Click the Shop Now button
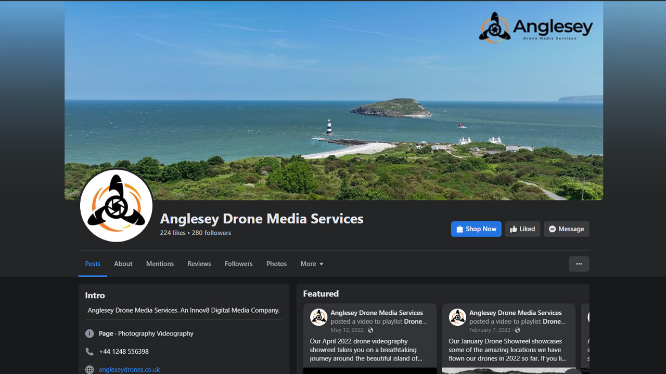Image resolution: width=666 pixels, height=374 pixels. click(x=476, y=229)
